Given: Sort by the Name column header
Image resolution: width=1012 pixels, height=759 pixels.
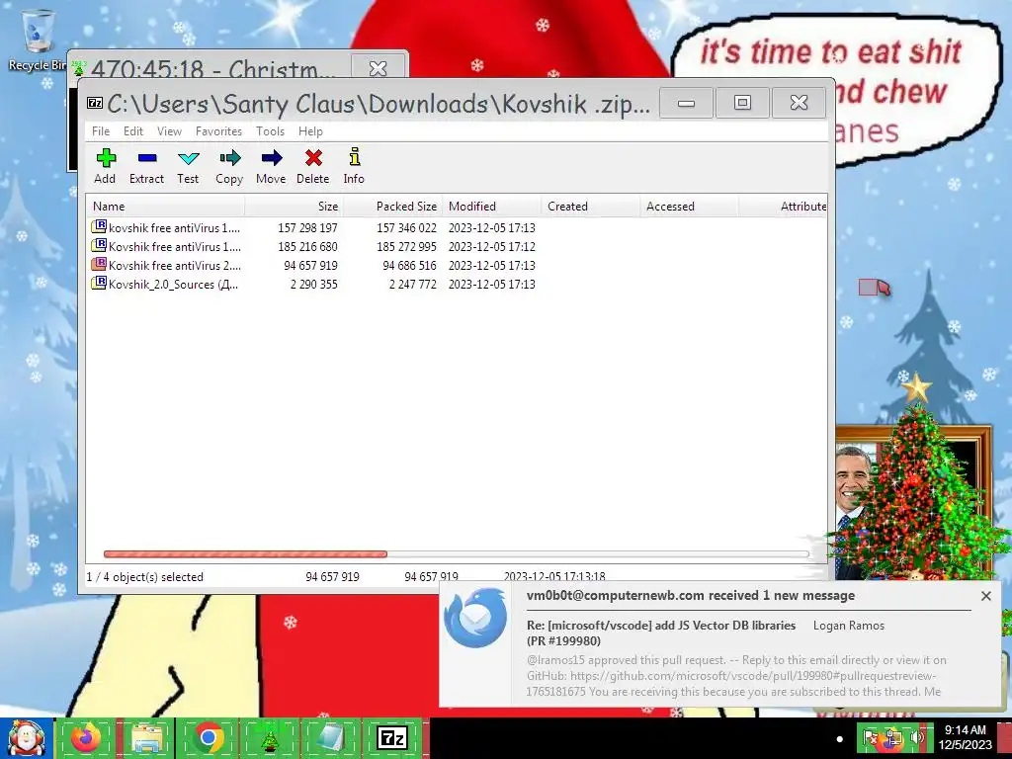Looking at the screenshot, I should [x=165, y=206].
